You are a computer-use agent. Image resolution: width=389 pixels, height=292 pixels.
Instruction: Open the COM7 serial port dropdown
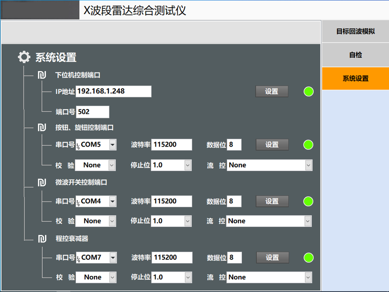113,257
